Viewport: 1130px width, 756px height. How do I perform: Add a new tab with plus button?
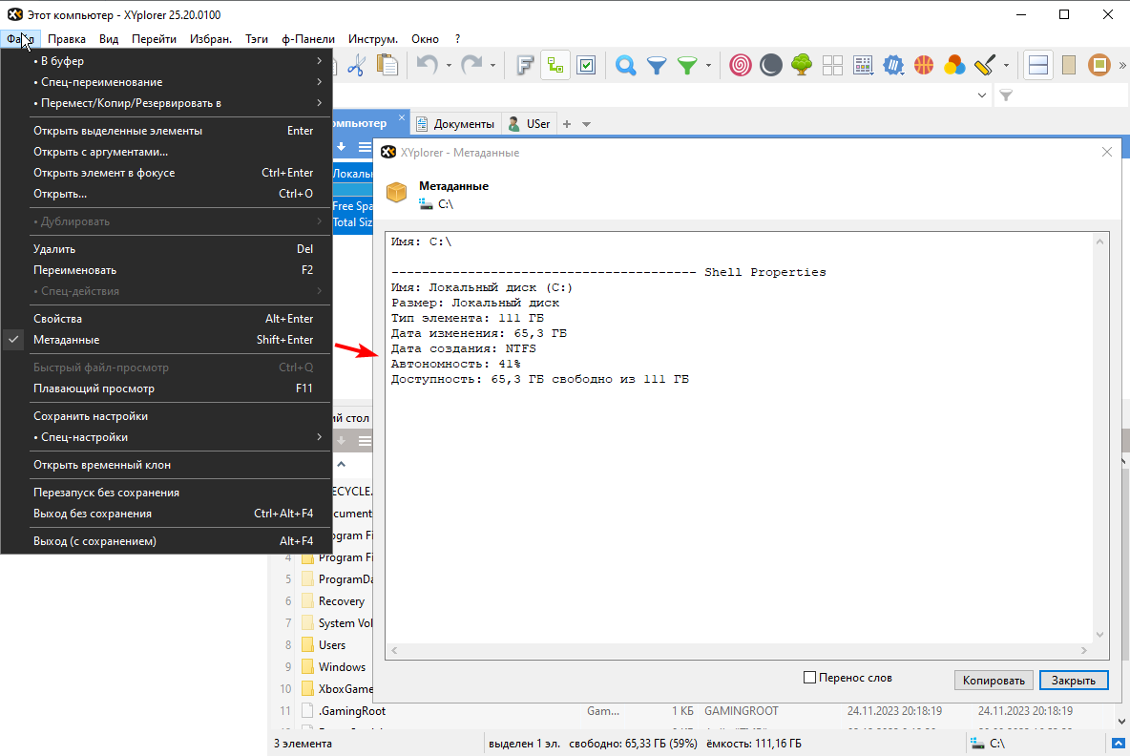coord(567,124)
